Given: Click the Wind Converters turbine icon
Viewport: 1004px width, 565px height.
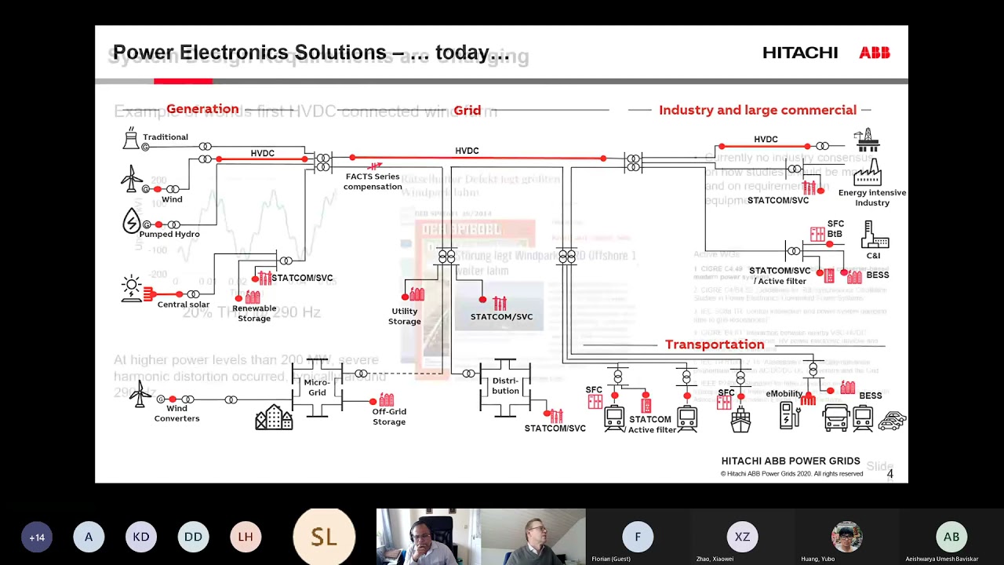Looking at the screenshot, I should click(x=140, y=393).
